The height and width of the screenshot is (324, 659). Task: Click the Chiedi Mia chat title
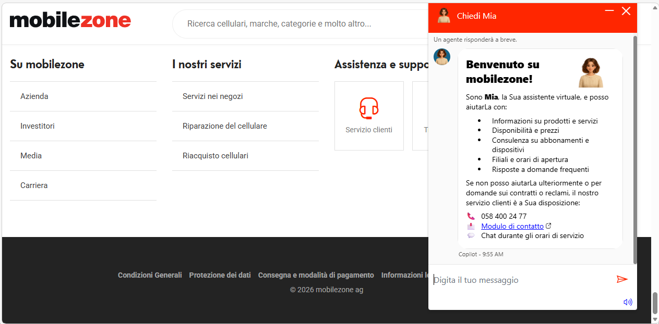point(476,16)
